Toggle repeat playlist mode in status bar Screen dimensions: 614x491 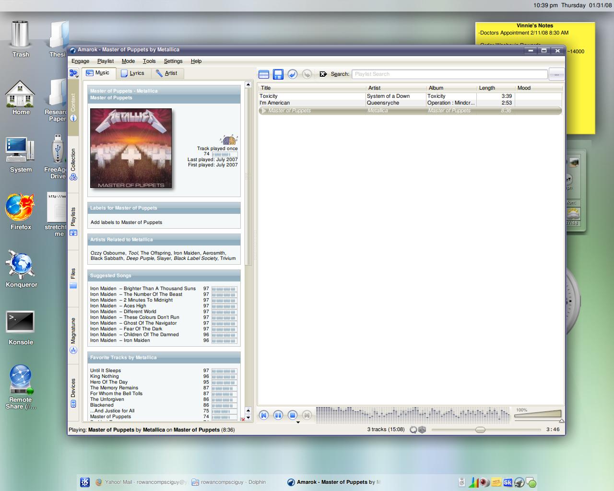coord(413,430)
